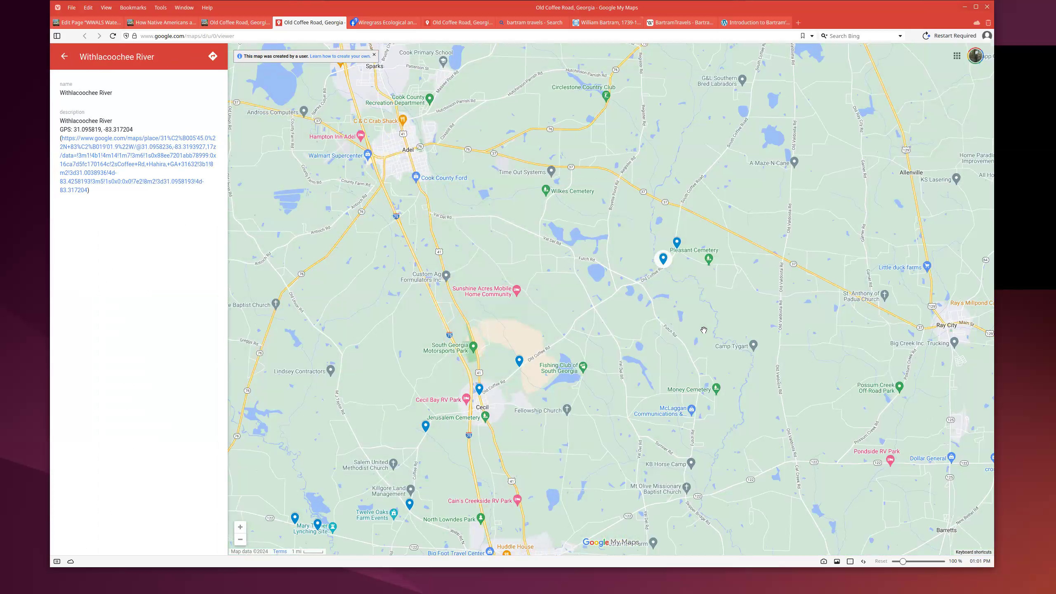This screenshot has height=594, width=1056.
Task: Click into the Search Bing field
Action: [x=861, y=36]
